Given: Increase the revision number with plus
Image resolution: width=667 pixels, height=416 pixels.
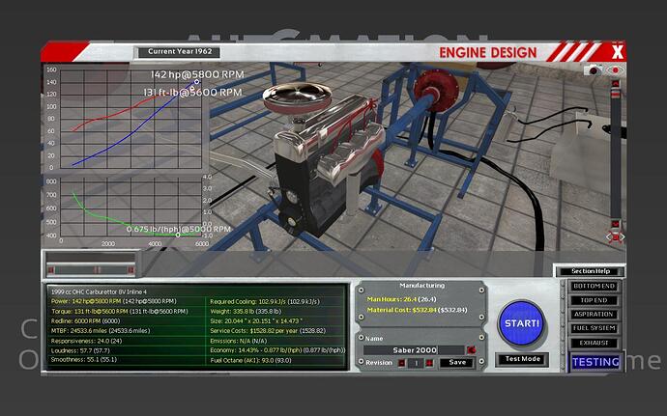Looking at the screenshot, I should [427, 363].
